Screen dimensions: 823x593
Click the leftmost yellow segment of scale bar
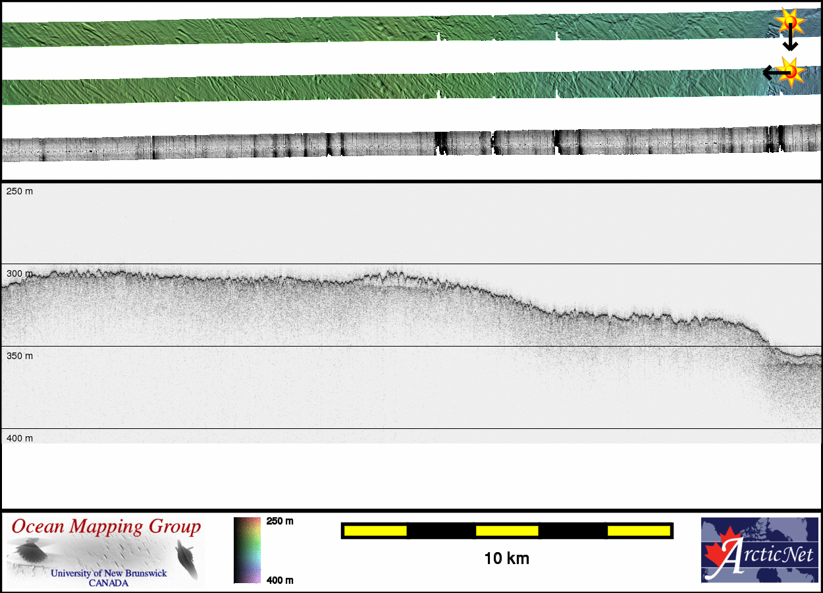[x=375, y=530]
